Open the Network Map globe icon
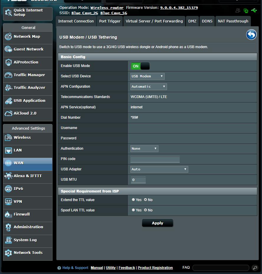This screenshot has width=262, height=274. coord(8,37)
